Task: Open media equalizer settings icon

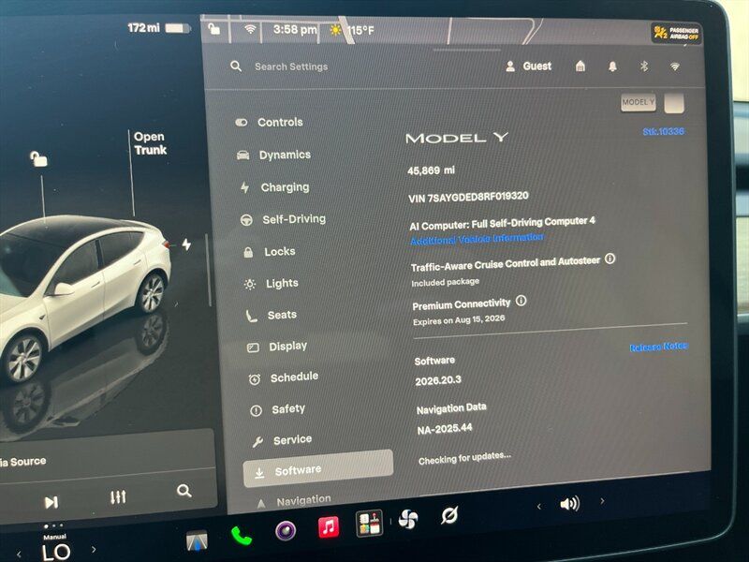Action: [118, 497]
